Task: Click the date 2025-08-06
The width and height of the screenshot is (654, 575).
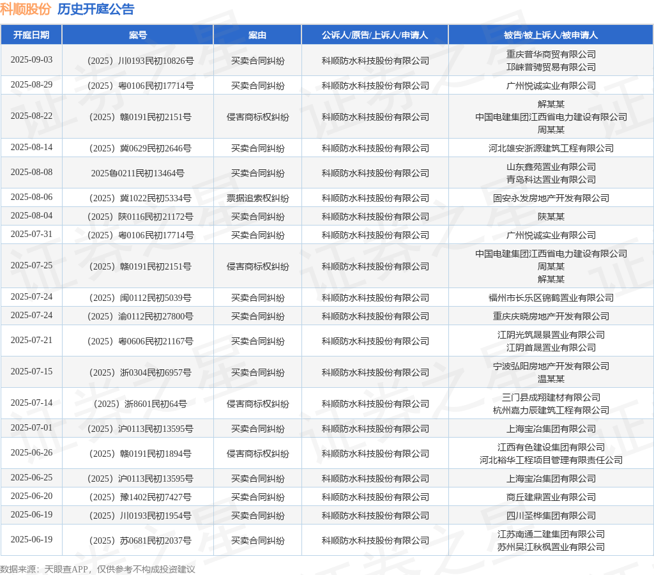Action: point(32,197)
